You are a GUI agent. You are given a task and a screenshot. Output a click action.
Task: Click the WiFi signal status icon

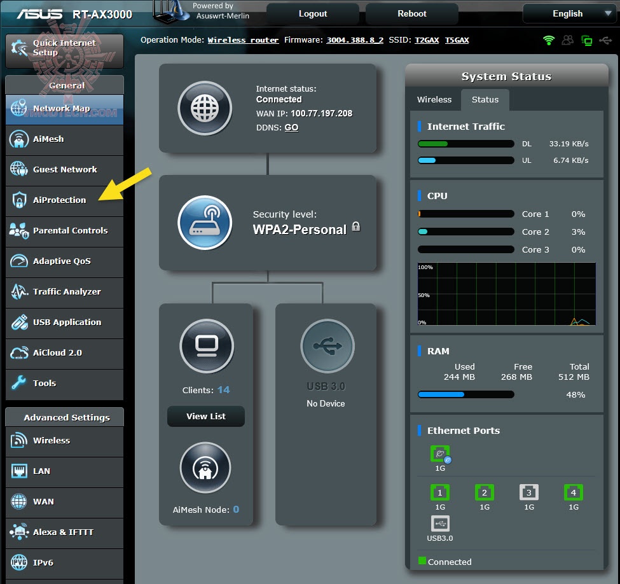coord(548,40)
